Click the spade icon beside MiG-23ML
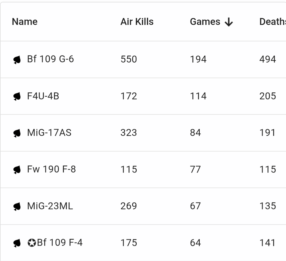The height and width of the screenshot is (261, 286). 17,207
